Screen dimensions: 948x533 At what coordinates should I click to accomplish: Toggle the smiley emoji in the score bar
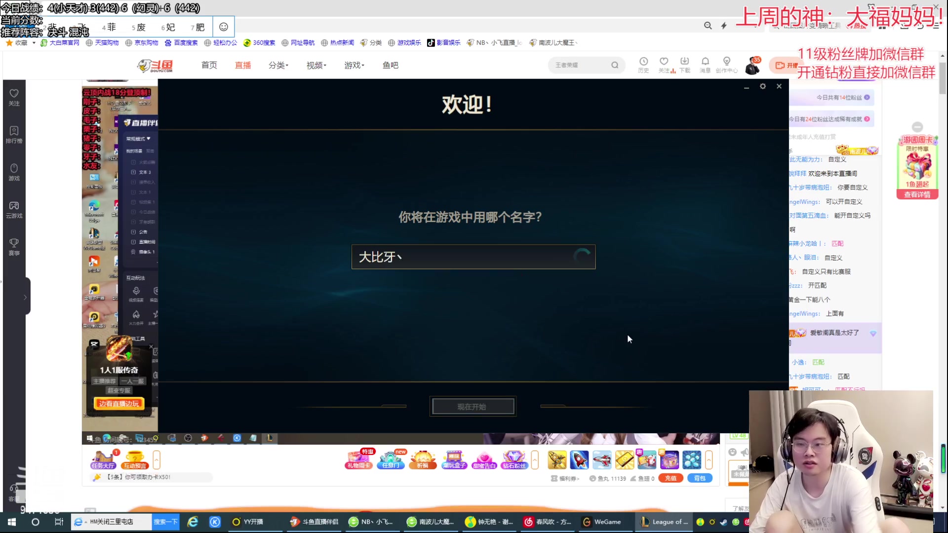coord(224,27)
